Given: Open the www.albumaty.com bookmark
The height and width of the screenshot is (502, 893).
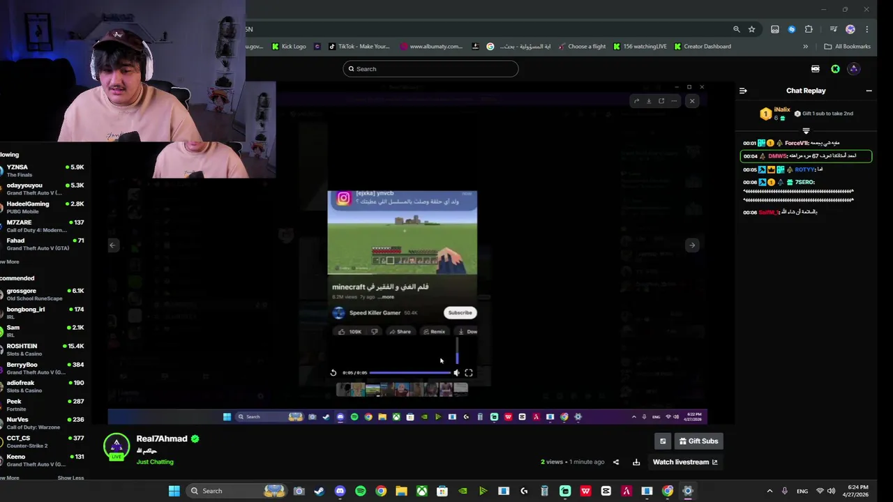Looking at the screenshot, I should click(x=431, y=47).
